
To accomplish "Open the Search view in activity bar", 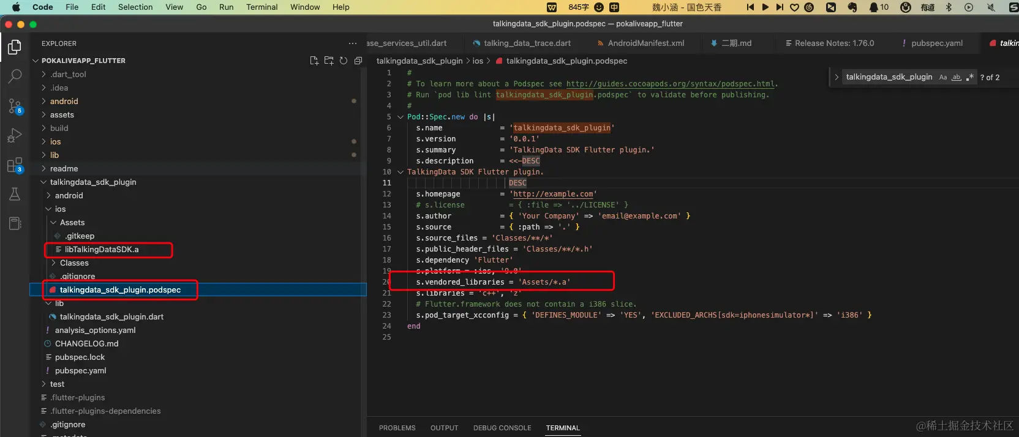I will 15,77.
